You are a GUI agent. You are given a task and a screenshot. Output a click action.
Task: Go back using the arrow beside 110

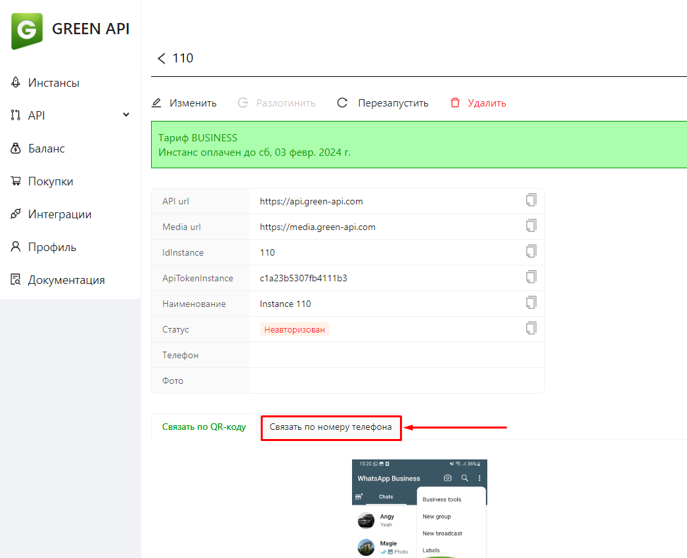[x=162, y=58]
